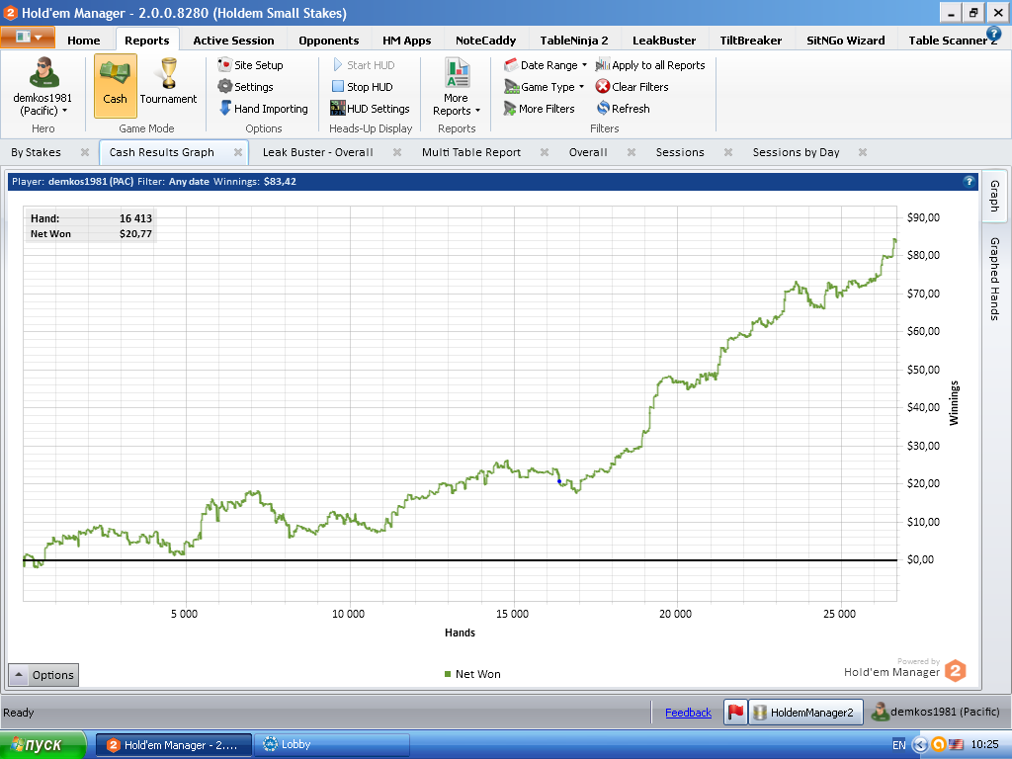
Task: Refresh the report
Action: pyautogui.click(x=624, y=109)
